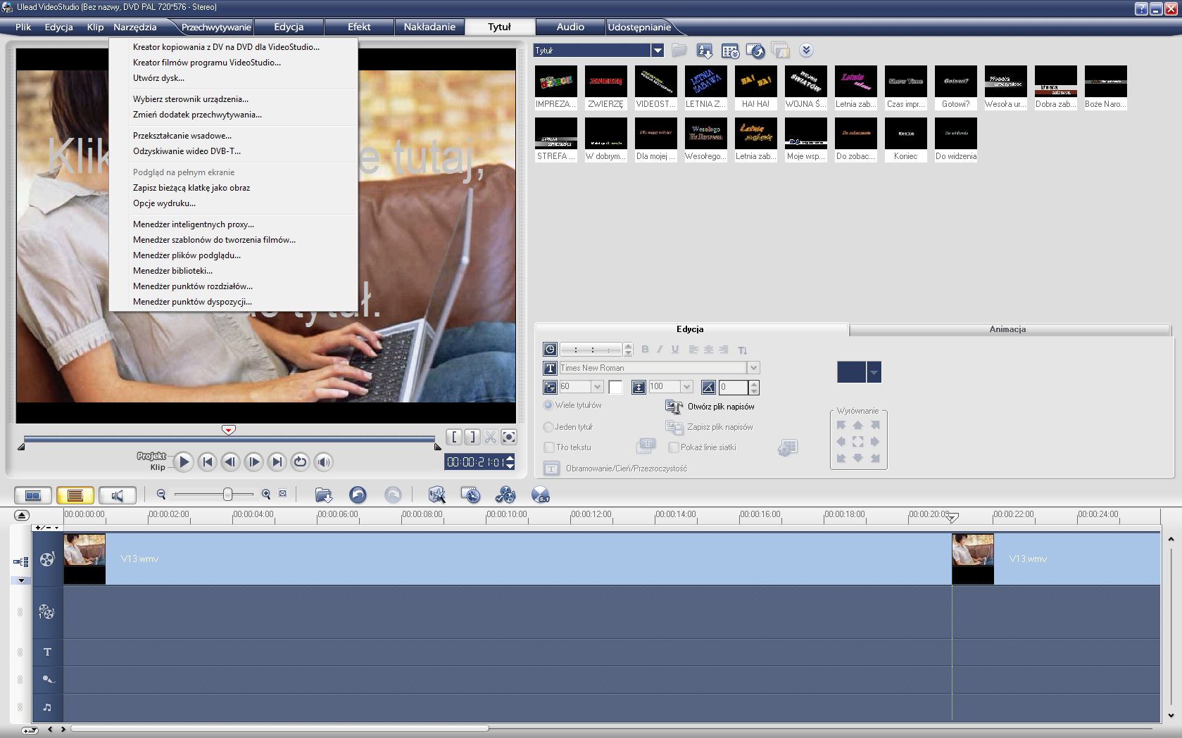
Task: Select Wiele tytułów radio button
Action: pos(548,405)
